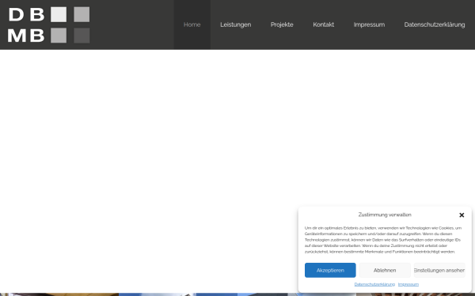The width and height of the screenshot is (475, 296).
Task: Follow the Datenschutzerklärung link in the cookie dialog
Action: click(x=374, y=284)
